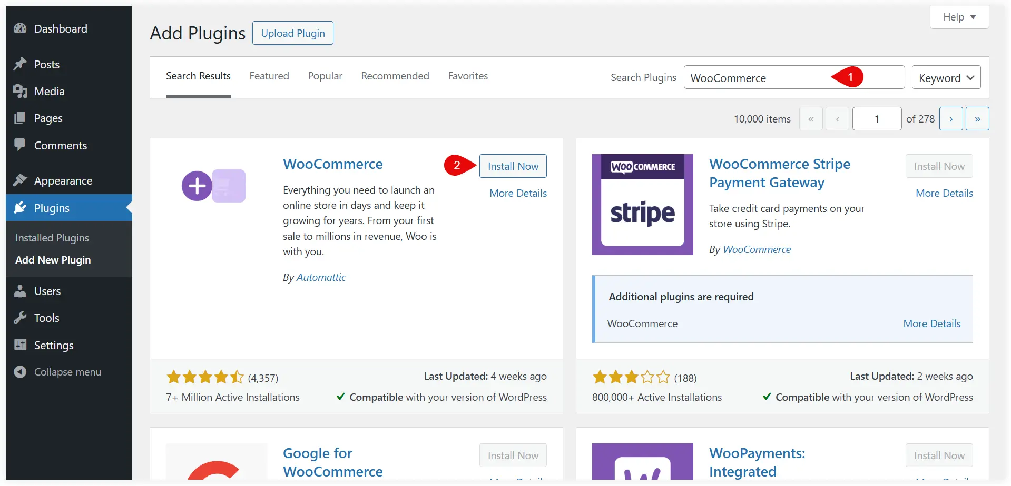Click the Pages icon in sidebar
Screen dimensions: 1011x486
pyautogui.click(x=20, y=118)
